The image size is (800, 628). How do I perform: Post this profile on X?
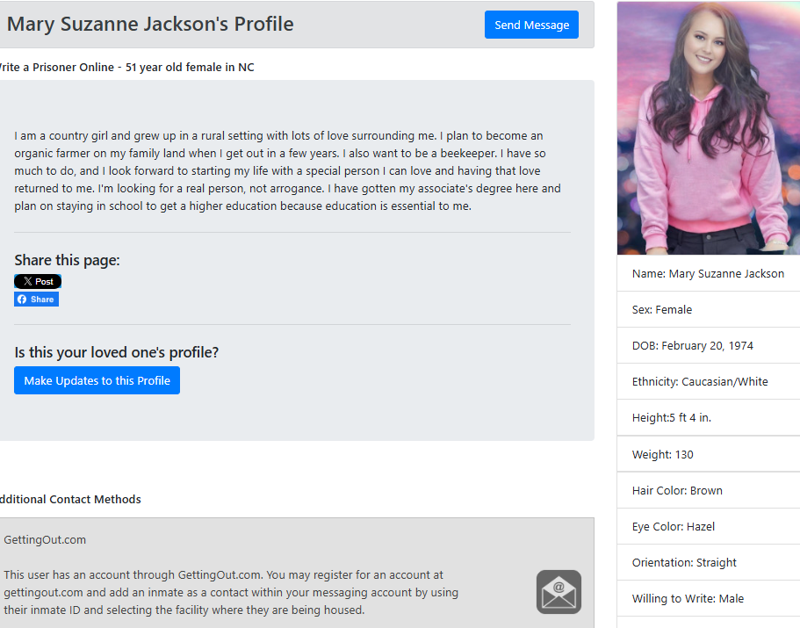38,281
